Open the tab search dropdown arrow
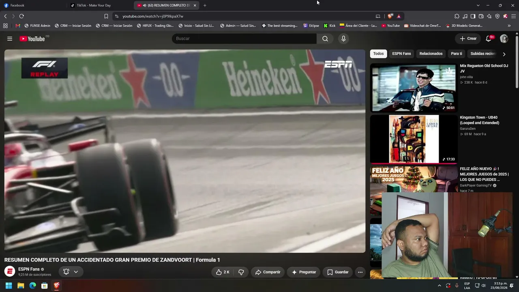Viewport: 519px width, 292px height. point(478,5)
